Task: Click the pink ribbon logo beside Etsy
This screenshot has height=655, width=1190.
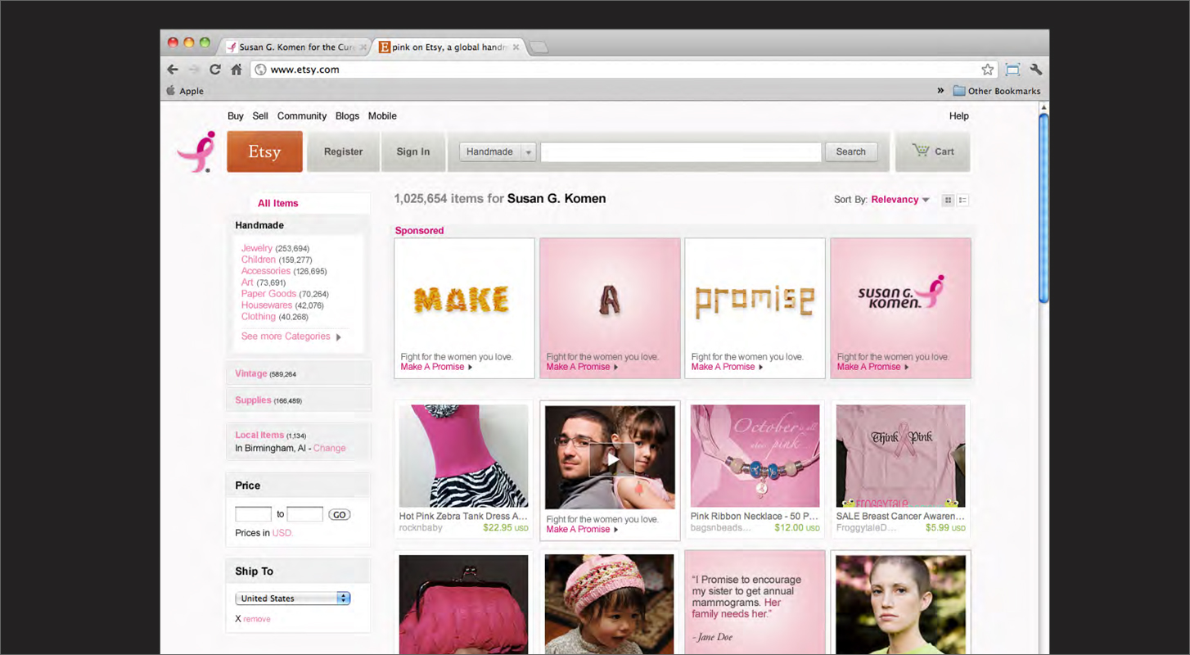Action: (197, 152)
